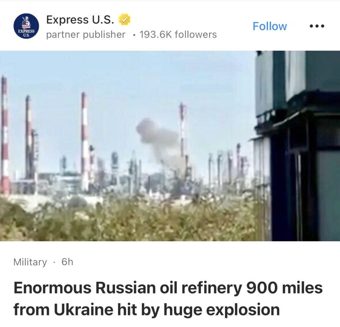Tap the red-and-white chimney in the photo
The height and width of the screenshot is (327, 340).
(85, 142)
